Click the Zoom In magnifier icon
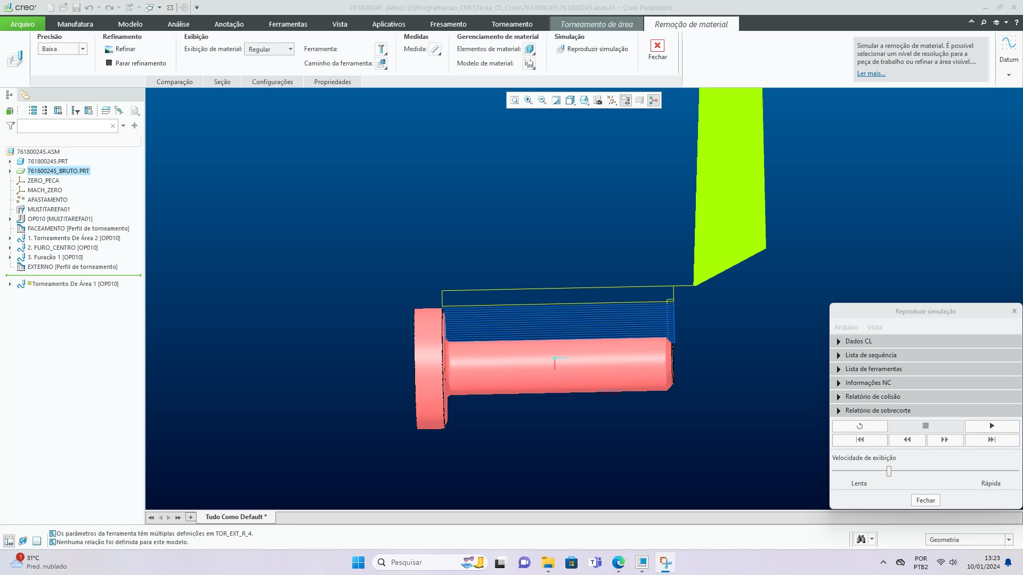Image resolution: width=1023 pixels, height=575 pixels. coord(529,100)
